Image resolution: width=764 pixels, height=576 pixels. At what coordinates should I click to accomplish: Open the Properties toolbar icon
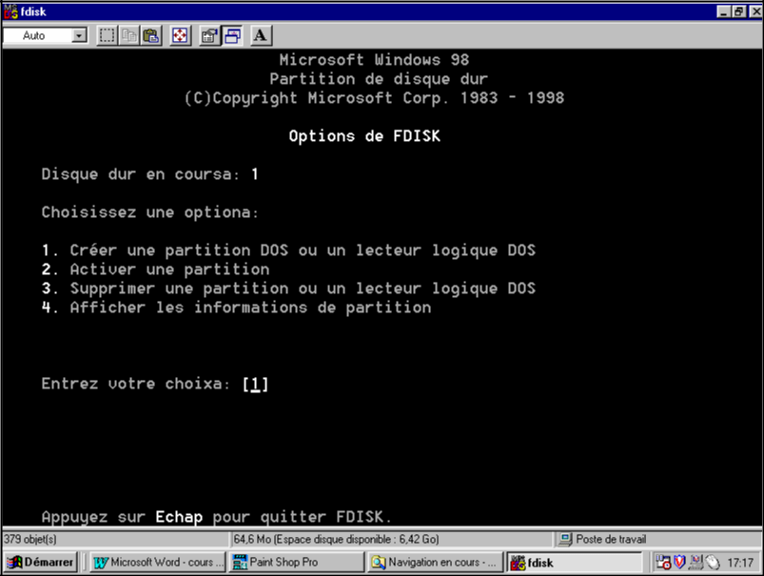[210, 36]
